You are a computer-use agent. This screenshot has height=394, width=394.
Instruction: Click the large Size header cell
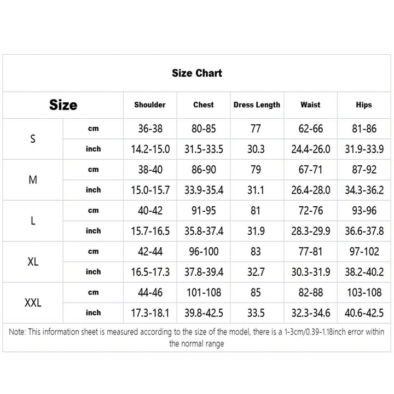coord(63,105)
